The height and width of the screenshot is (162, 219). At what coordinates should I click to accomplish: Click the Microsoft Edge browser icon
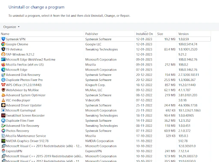(3, 70)
